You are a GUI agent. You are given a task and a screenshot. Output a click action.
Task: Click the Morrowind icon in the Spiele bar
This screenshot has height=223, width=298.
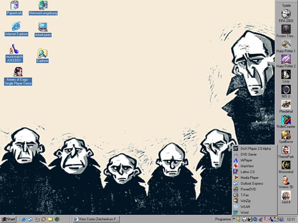click(x=286, y=165)
